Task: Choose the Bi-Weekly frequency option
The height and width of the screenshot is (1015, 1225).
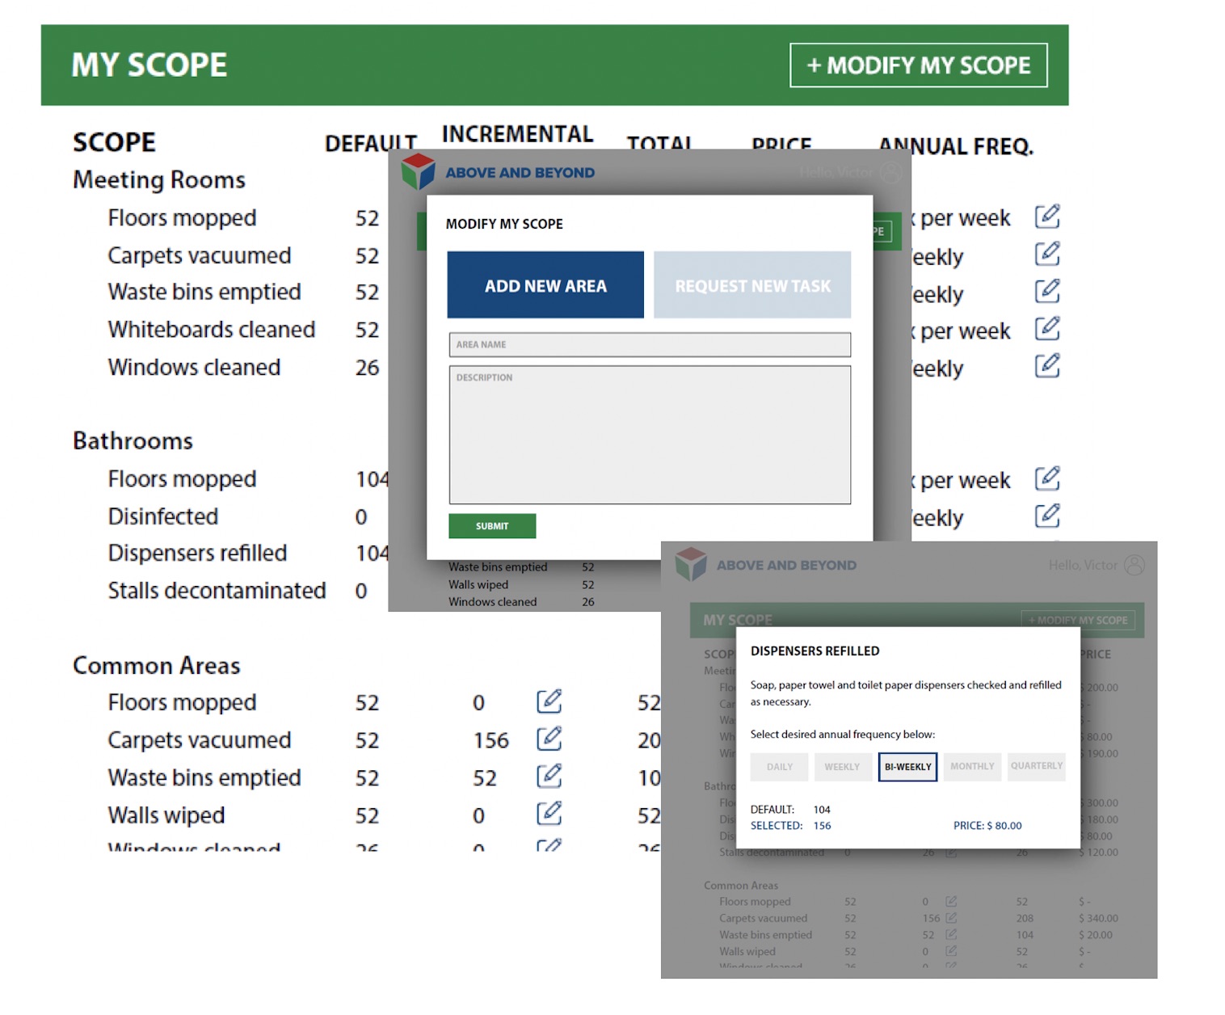Action: click(907, 767)
